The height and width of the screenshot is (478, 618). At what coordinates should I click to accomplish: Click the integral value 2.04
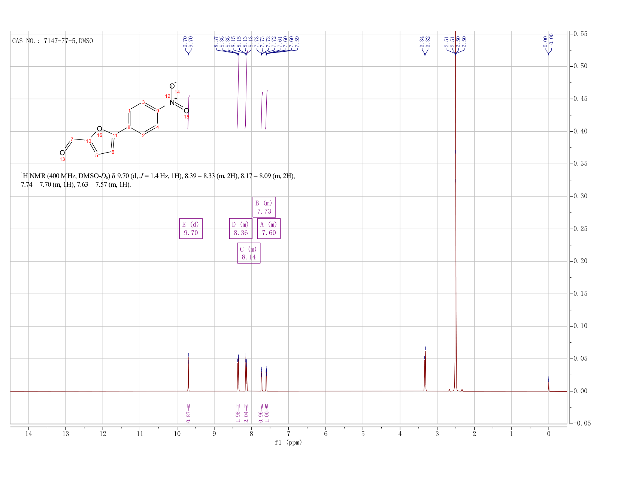point(246,416)
